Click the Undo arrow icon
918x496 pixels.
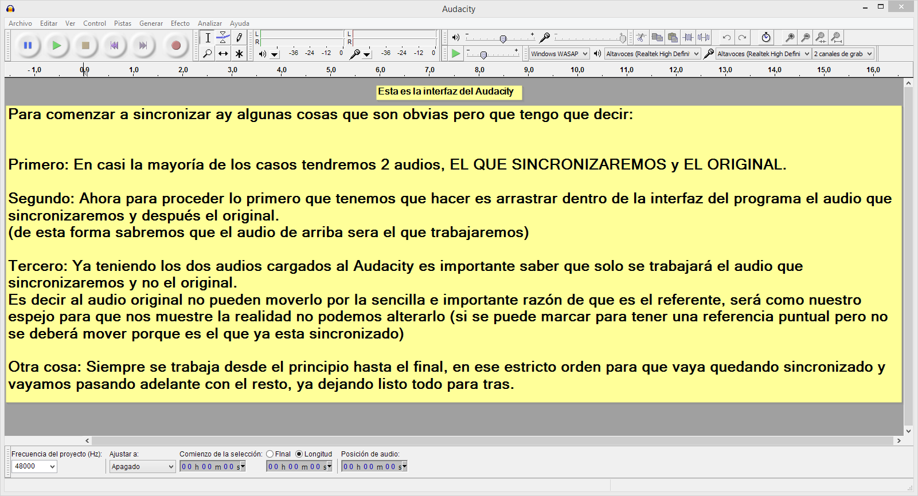[x=726, y=37]
